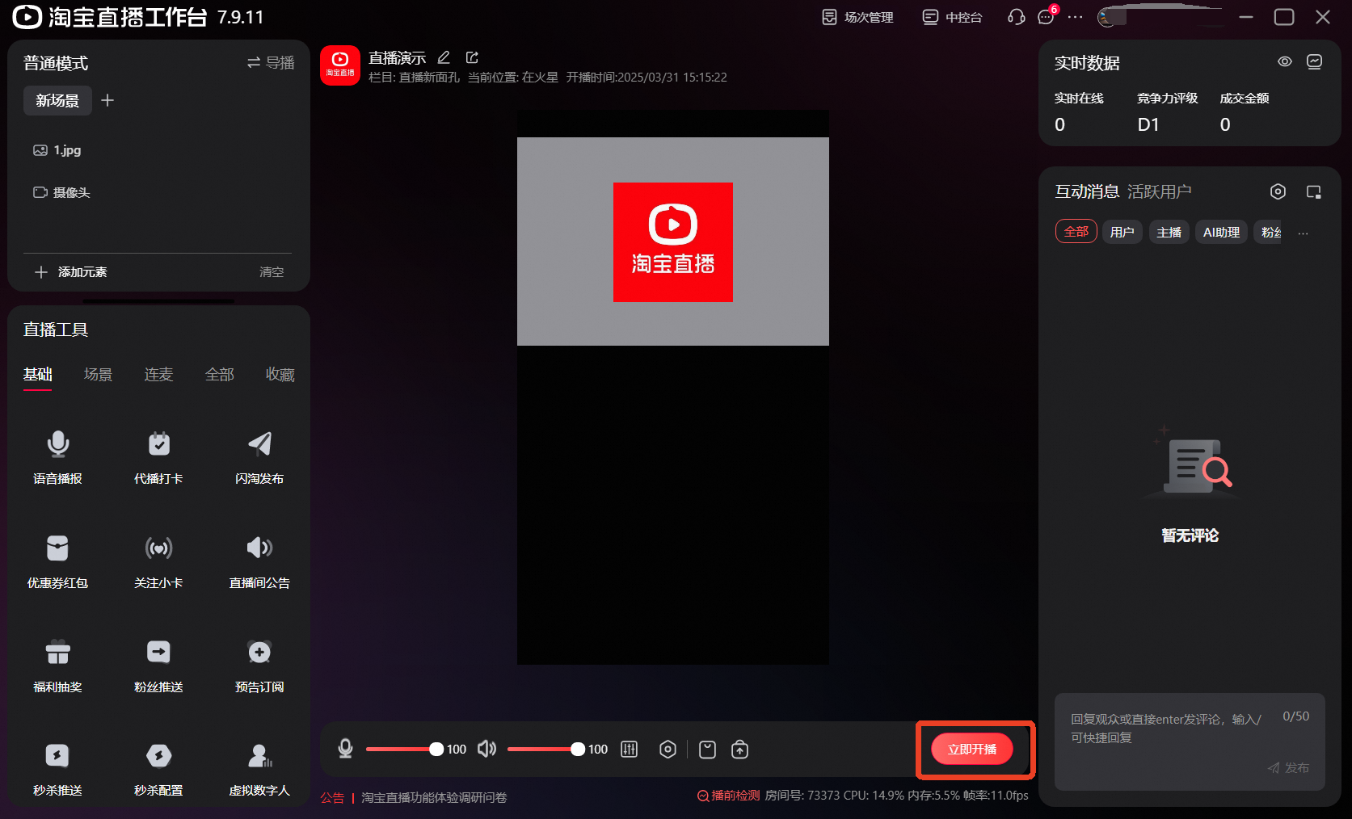Viewport: 1352px width, 819px height.
Task: Open the messages icon with badge 6
Action: click(1047, 16)
